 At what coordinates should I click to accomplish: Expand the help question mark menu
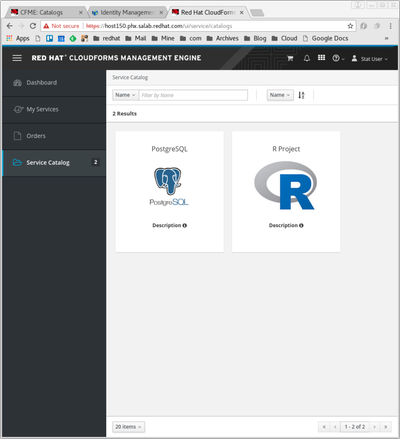pos(338,58)
